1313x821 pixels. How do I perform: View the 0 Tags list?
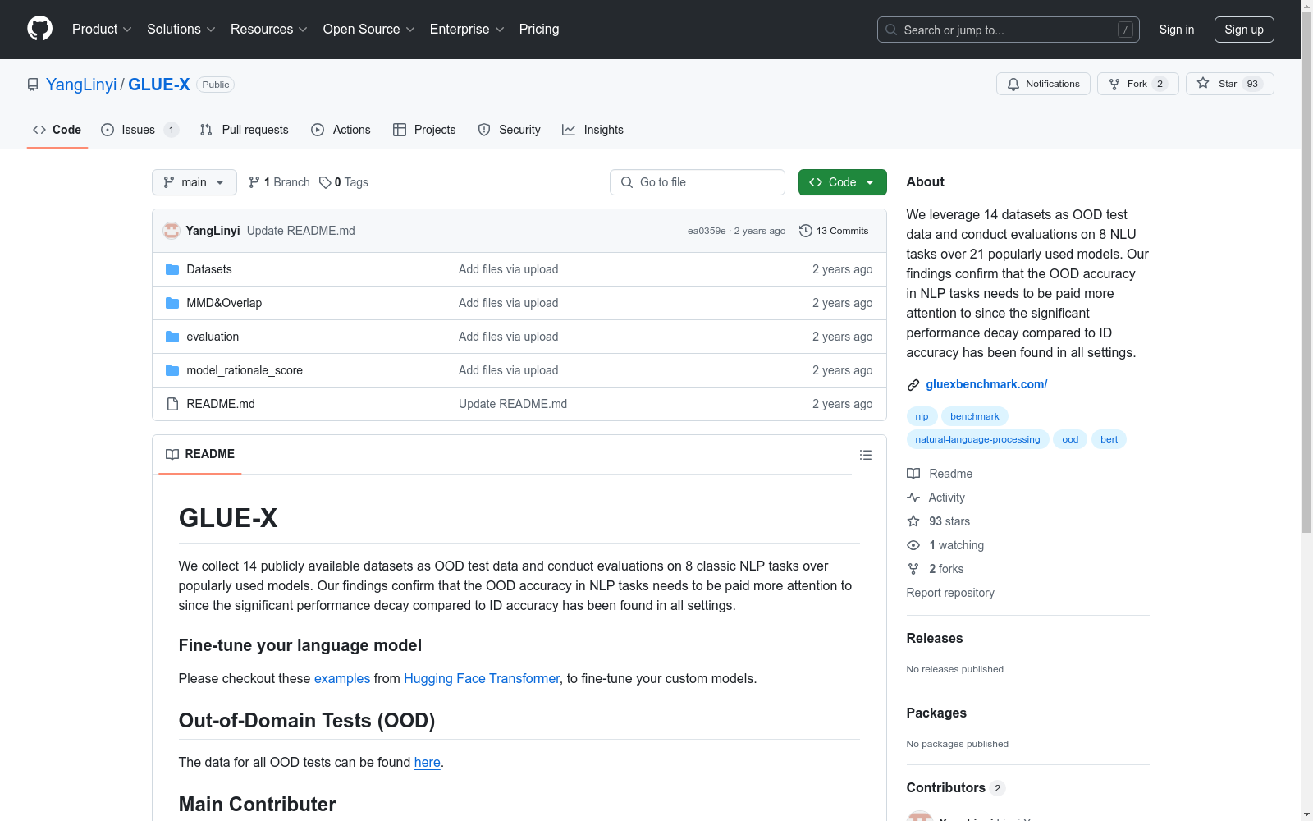tap(344, 182)
